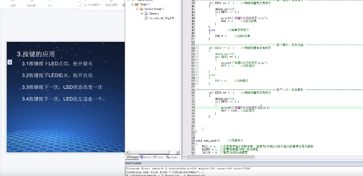The height and width of the screenshot is (176, 363).
Task: Click slide line 3.3按键按下一次
Action: pyautogui.click(x=62, y=87)
